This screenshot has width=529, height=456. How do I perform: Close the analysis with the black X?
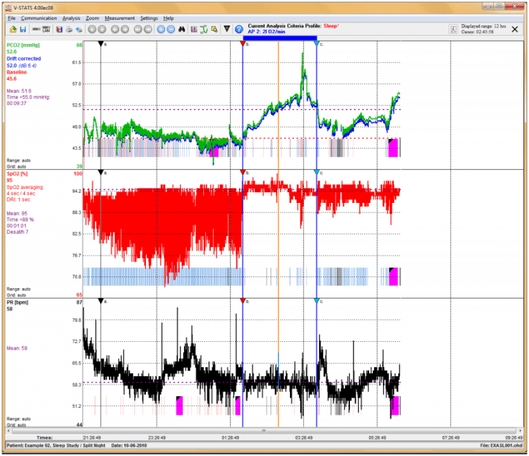pos(515,30)
